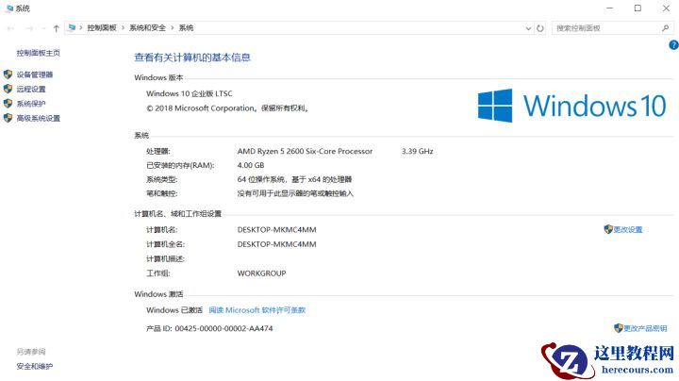Viewport: 679px width, 381px height.
Task: Select 控制面板 in the breadcrumb
Action: [102, 27]
